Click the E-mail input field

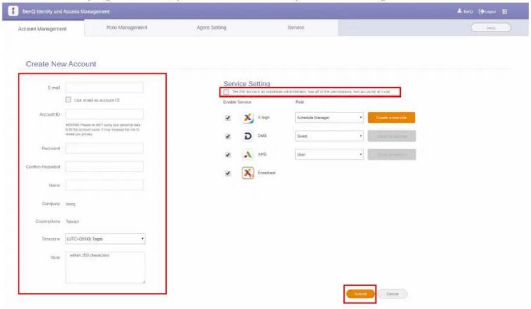click(104, 88)
